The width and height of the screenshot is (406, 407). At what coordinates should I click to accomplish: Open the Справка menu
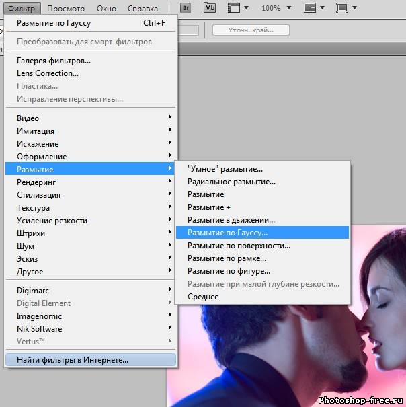(x=143, y=9)
